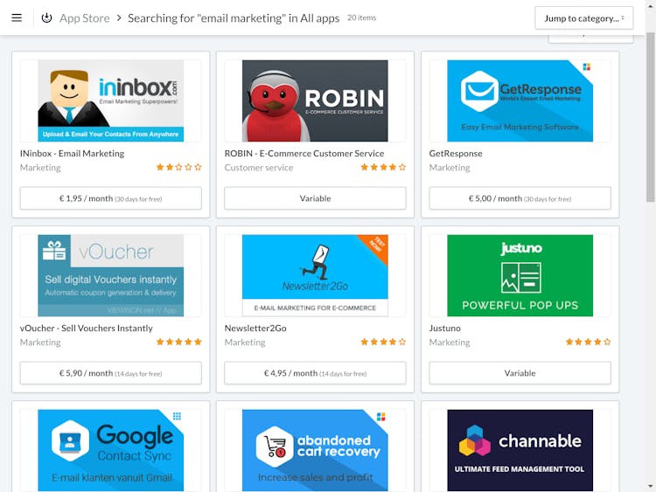Open the ROBIN app thumbnail
The image size is (656, 492).
315,100
